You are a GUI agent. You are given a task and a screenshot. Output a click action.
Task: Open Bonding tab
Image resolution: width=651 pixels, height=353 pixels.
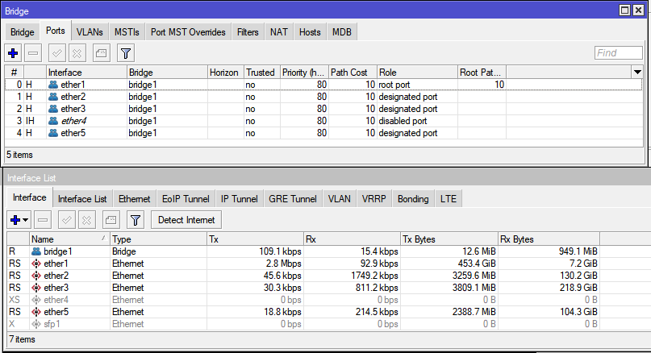coord(413,199)
